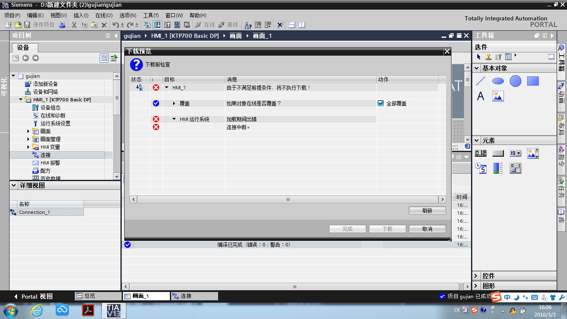Image resolution: width=567 pixels, height=319 pixels.
Task: Select the Ellipse tool in basic objects
Action: 498,81
